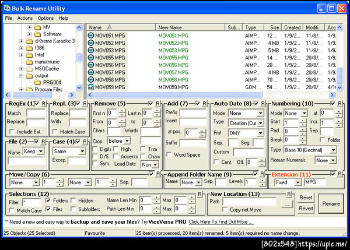The width and height of the screenshot is (350, 250).
Task: Follow the Click Here To Find Out More link
Action: pyautogui.click(x=220, y=222)
